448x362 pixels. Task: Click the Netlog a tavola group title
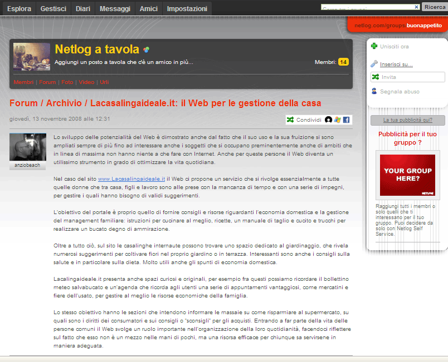[97, 49]
